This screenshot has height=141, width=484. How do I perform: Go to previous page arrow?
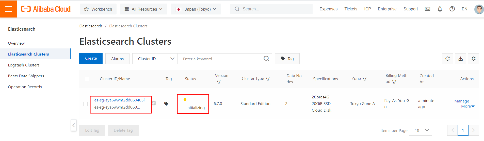(x=452, y=130)
